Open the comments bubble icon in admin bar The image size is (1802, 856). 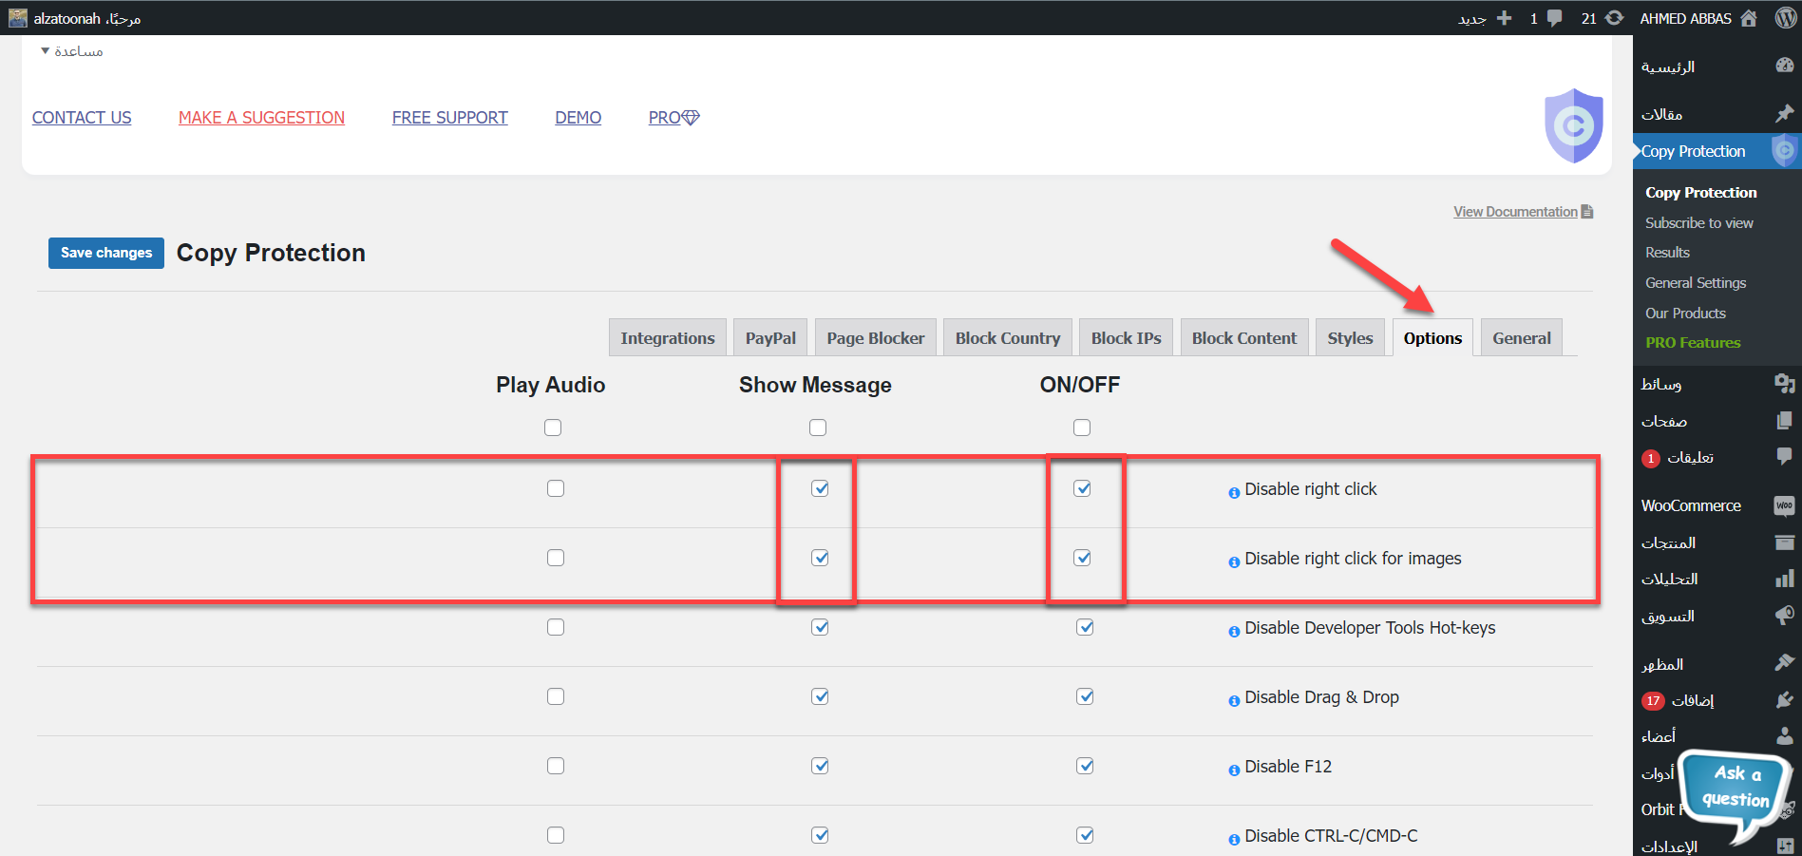1554,18
